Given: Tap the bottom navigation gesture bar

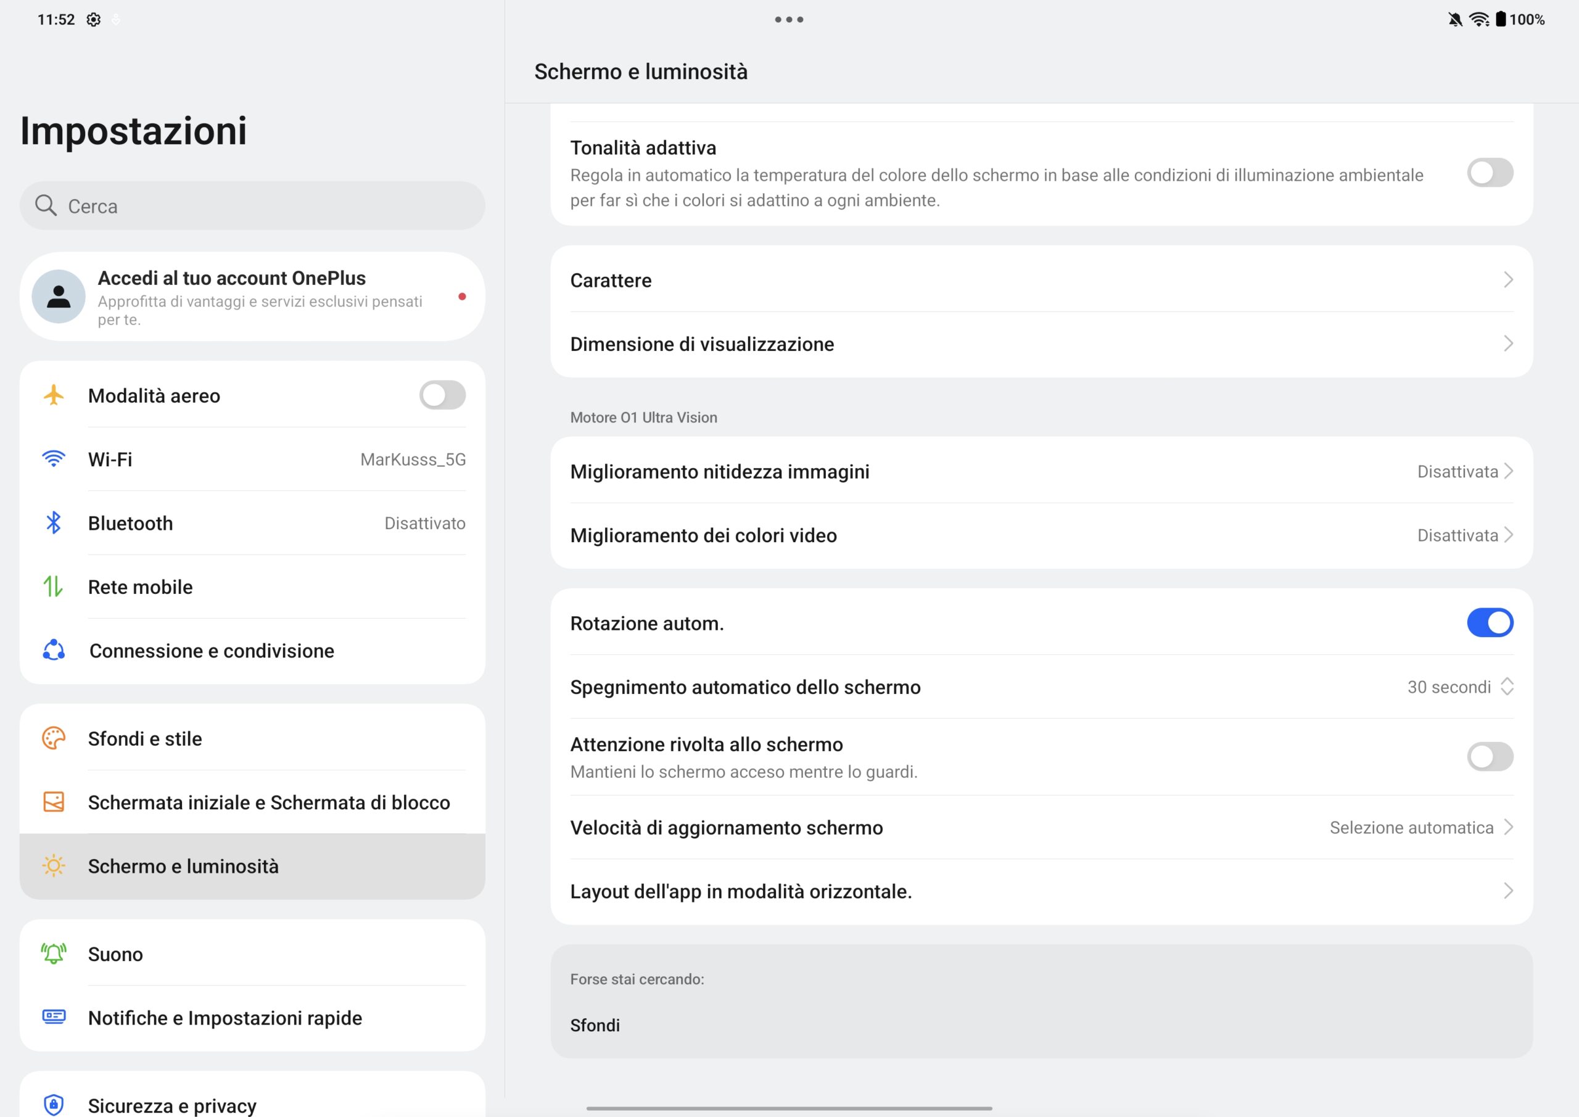Looking at the screenshot, I should click(789, 1108).
